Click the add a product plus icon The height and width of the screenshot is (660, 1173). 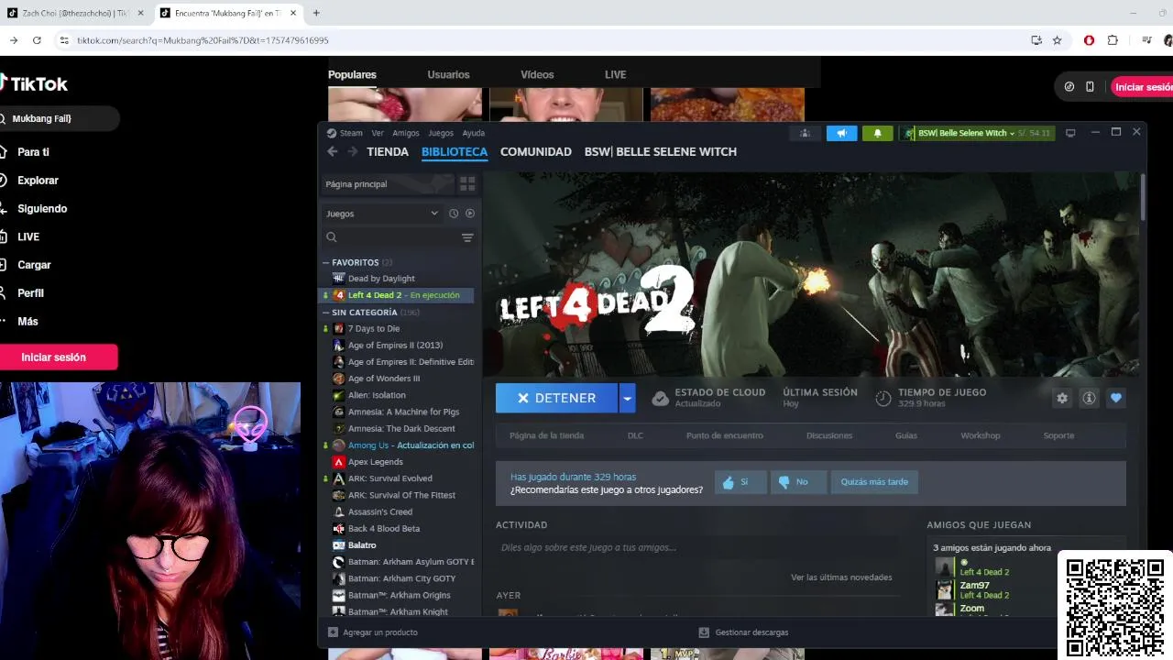[x=333, y=632]
